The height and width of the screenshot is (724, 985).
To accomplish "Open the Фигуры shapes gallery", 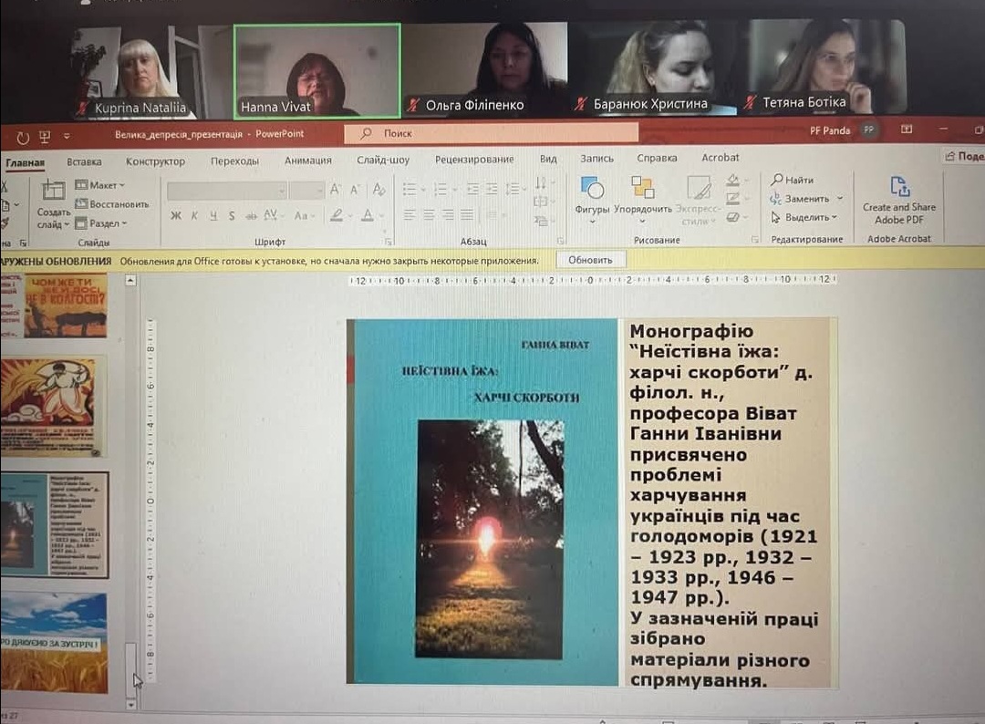I will coord(592,190).
